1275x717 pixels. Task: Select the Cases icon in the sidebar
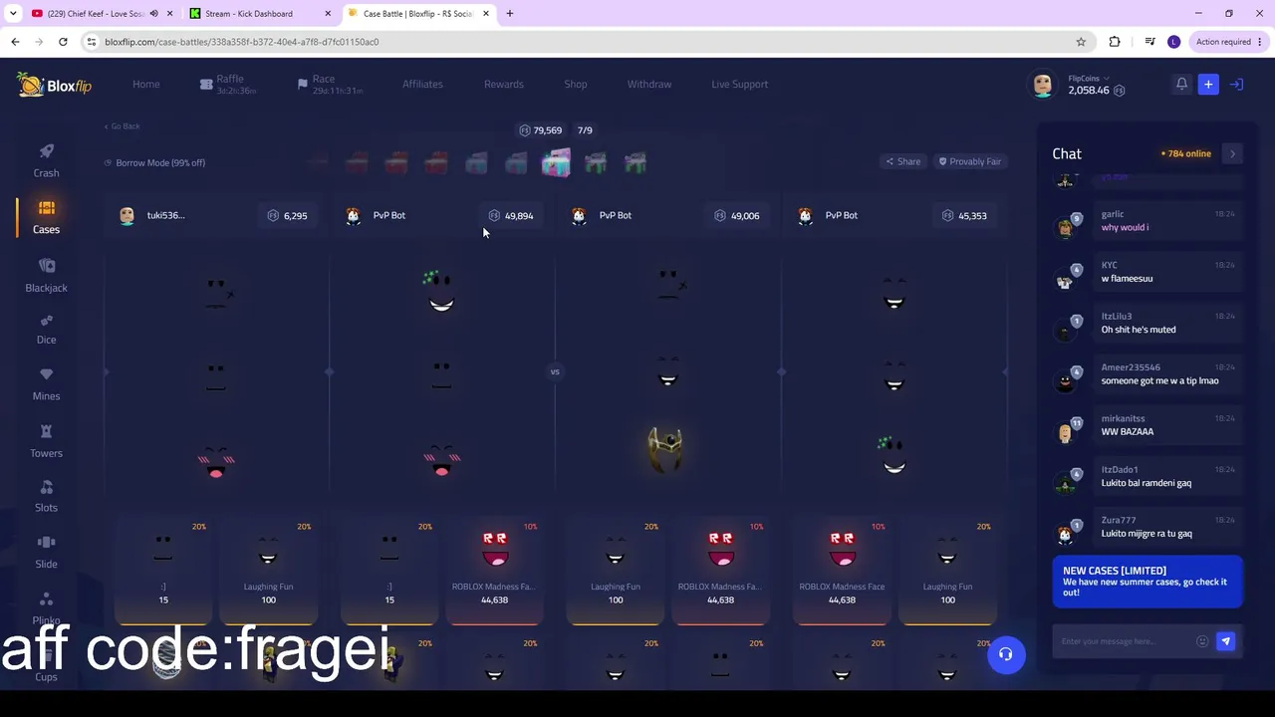pos(46,208)
